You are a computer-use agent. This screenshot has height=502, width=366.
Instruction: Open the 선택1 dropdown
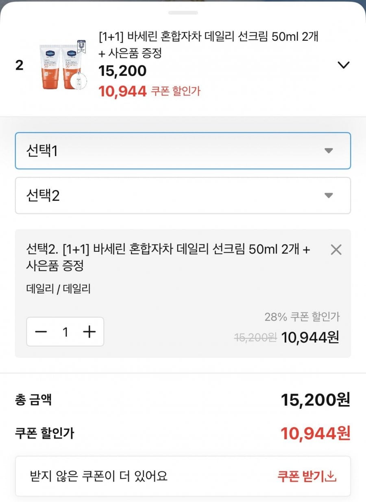coord(183,151)
